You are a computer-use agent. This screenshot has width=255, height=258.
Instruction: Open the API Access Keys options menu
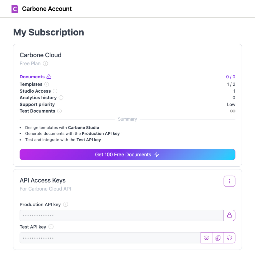click(229, 181)
